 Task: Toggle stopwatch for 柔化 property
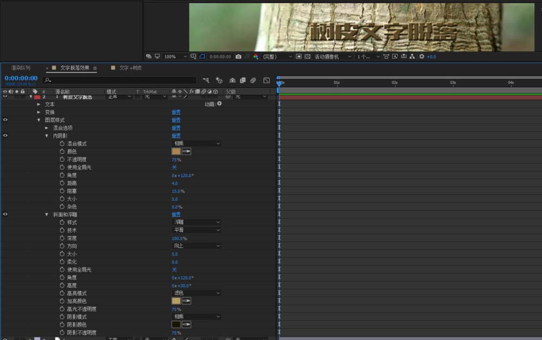62,261
